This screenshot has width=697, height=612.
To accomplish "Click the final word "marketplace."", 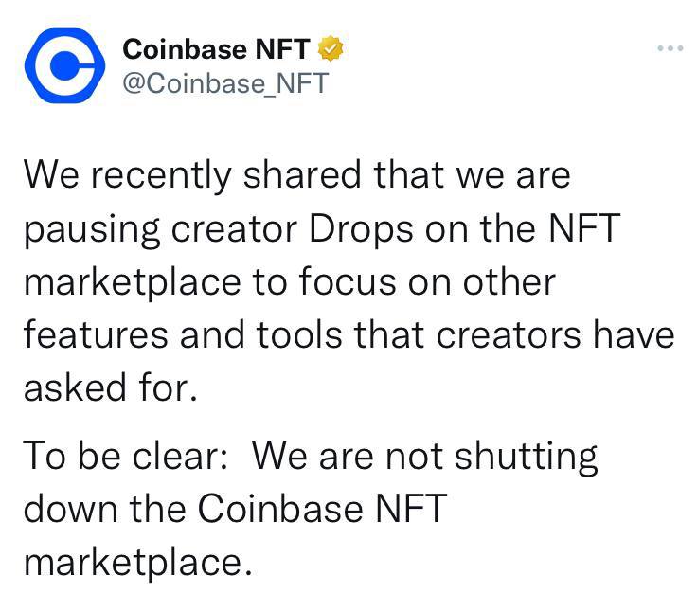I will point(138,562).
